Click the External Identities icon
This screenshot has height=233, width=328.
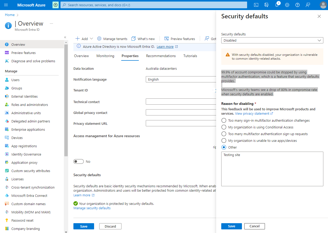7,96
